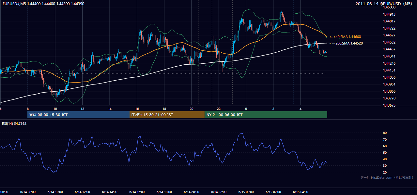Click hour 10 on the chart hour scale
The image size is (417, 195).
point(55,109)
